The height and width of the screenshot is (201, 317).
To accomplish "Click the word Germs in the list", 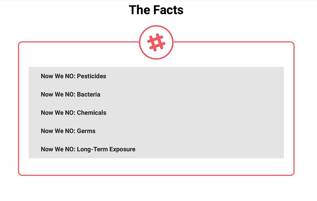I will pos(86,131).
